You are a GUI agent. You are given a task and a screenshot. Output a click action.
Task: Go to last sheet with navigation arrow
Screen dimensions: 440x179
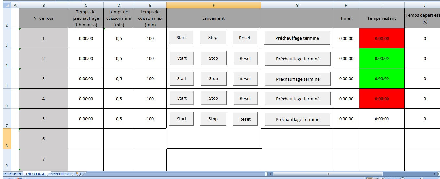point(20,174)
